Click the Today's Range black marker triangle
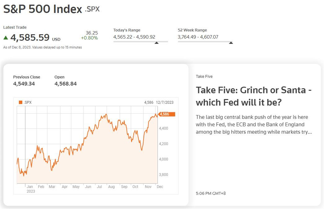The width and height of the screenshot is (324, 209). [x=156, y=42]
